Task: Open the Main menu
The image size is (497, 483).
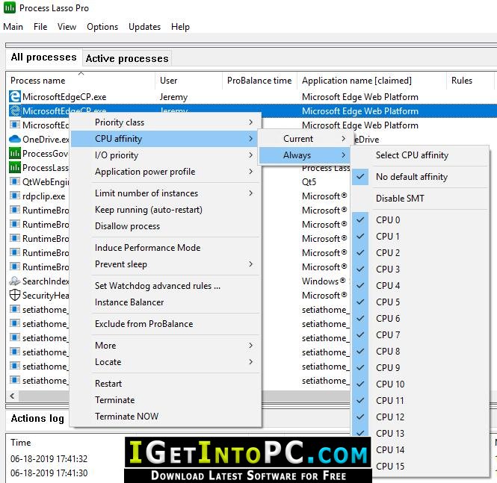Action: [13, 27]
